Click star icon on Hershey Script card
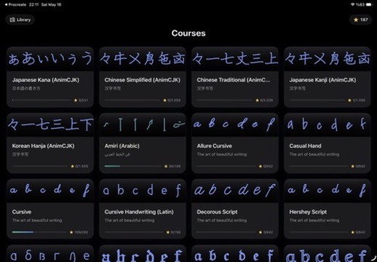This screenshot has width=377, height=262. [353, 232]
